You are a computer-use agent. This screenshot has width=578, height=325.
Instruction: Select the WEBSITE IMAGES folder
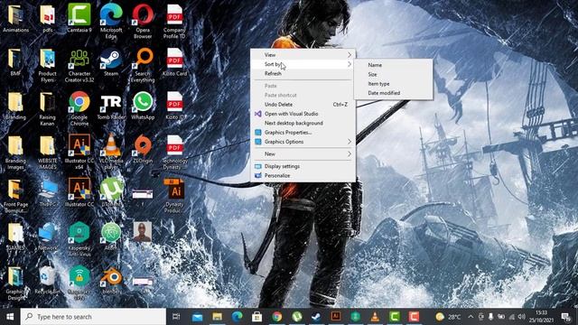point(47,152)
